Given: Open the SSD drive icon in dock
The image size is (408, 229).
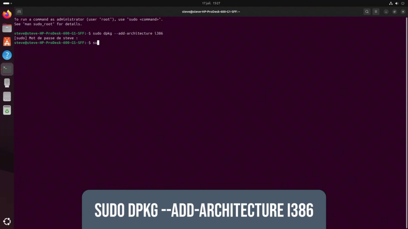Looking at the screenshot, I should click(x=7, y=97).
